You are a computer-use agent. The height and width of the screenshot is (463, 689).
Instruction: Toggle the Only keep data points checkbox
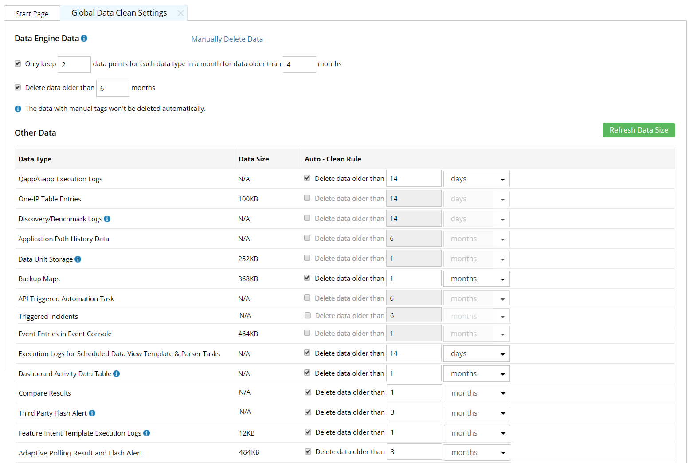[18, 63]
